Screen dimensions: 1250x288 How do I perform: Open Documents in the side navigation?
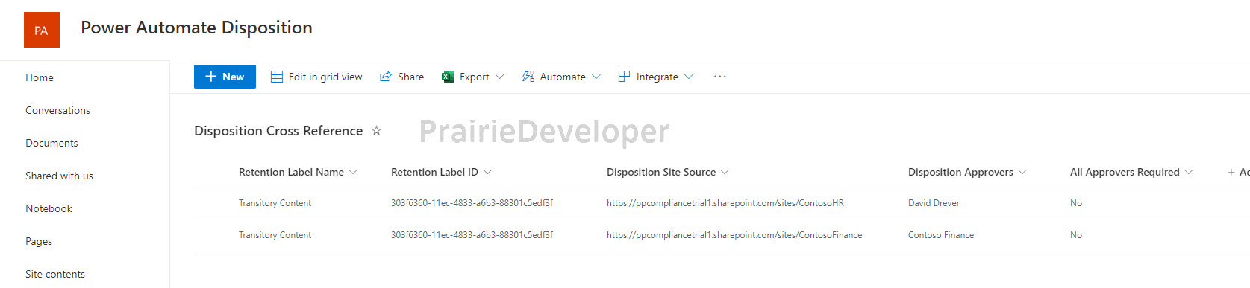[x=51, y=143]
